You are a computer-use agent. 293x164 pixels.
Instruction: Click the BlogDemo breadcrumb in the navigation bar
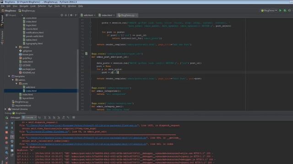point(9,11)
